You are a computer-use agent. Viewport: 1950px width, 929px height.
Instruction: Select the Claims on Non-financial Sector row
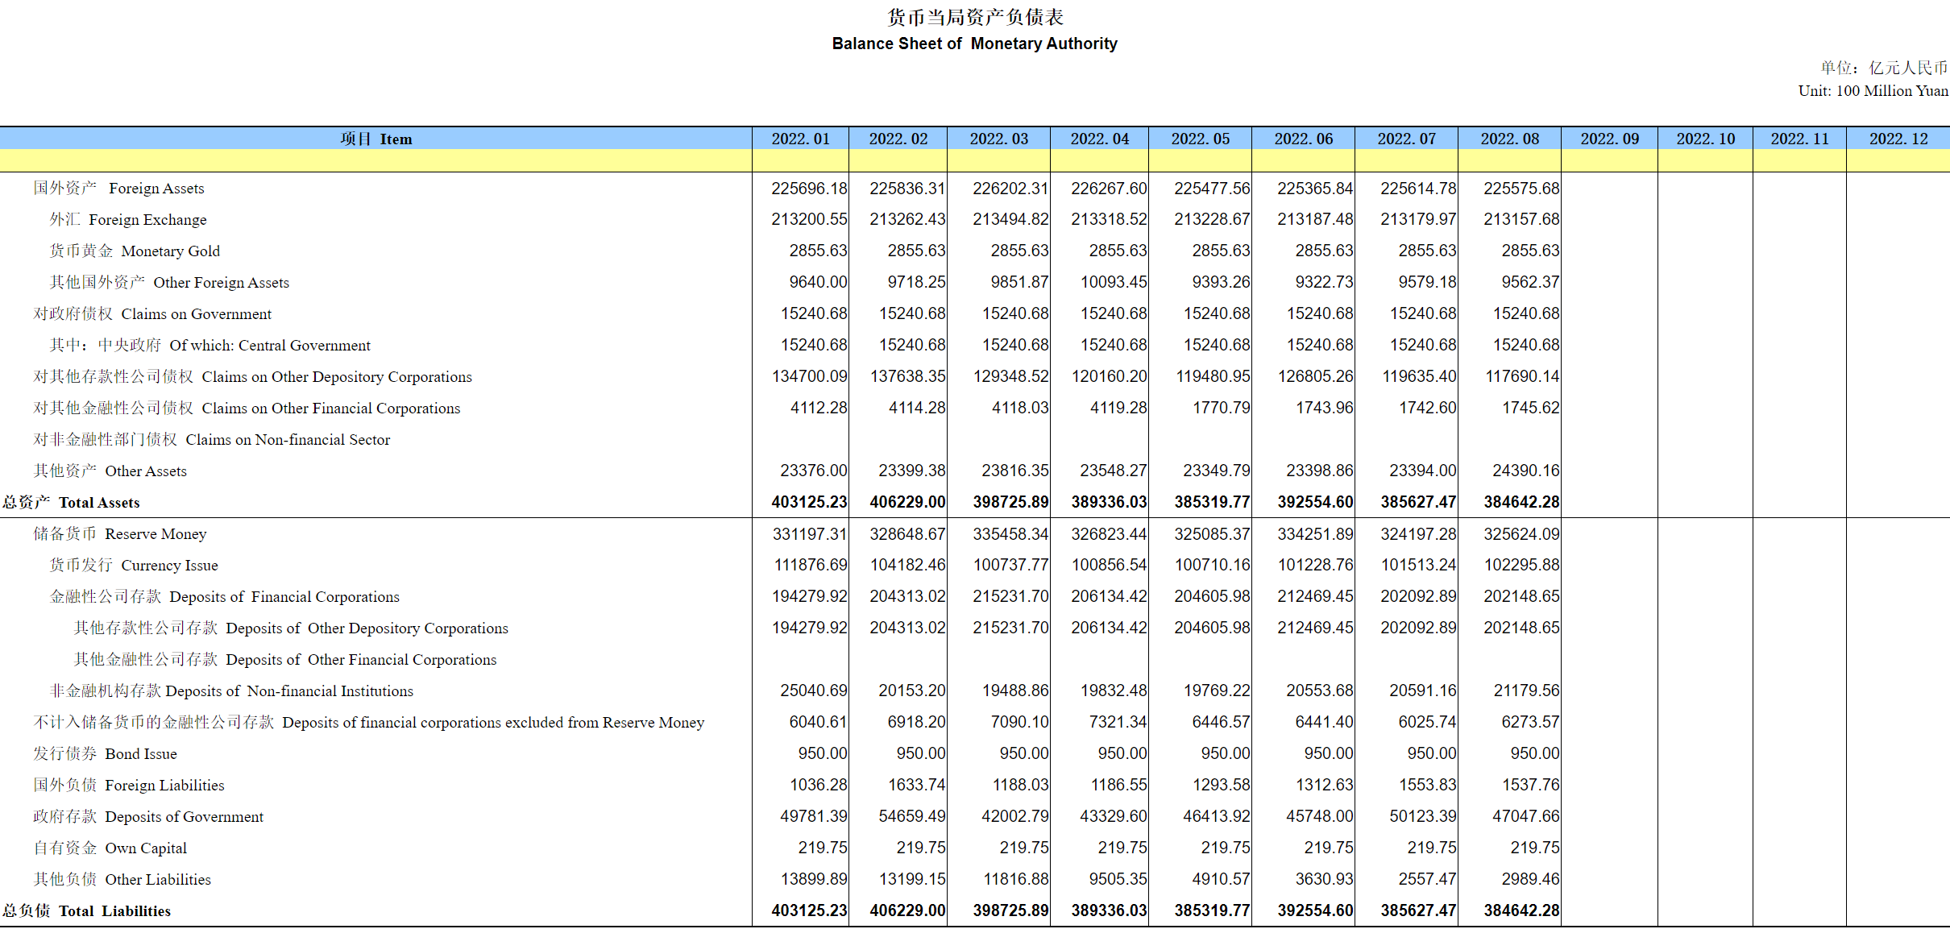[x=211, y=439]
